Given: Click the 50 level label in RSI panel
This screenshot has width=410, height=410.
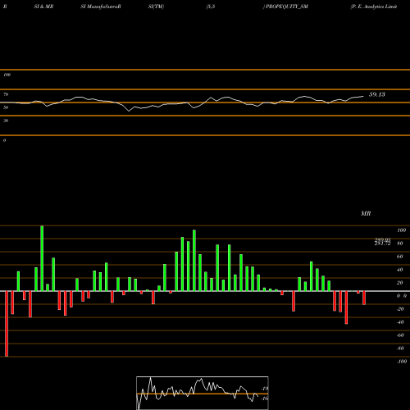Looking at the screenshot, I should point(6,107).
